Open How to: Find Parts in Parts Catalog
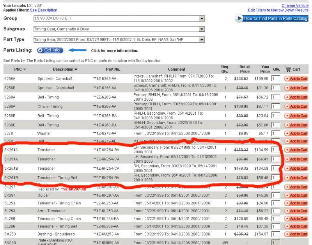312x245 pixels. pos(271,18)
